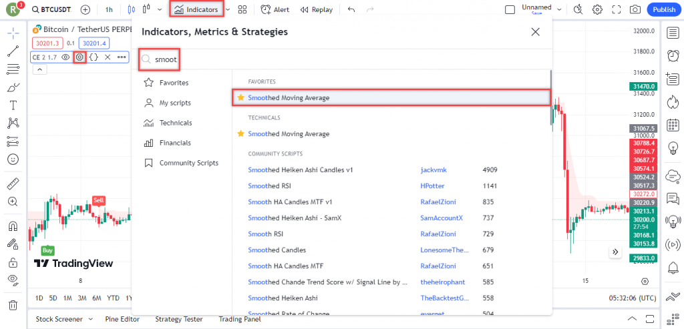
Task: Expand the Indicators favorites dropdown arrow
Action: tap(228, 9)
